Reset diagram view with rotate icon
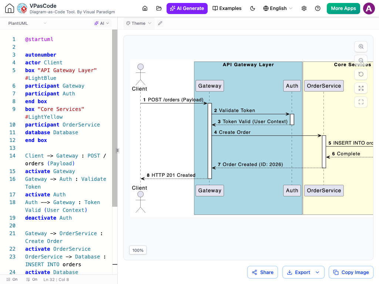The image size is (379, 284). pos(361,74)
